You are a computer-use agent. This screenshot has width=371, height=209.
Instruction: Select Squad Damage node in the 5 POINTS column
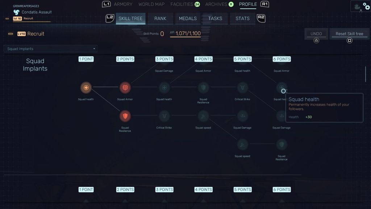click(242, 116)
